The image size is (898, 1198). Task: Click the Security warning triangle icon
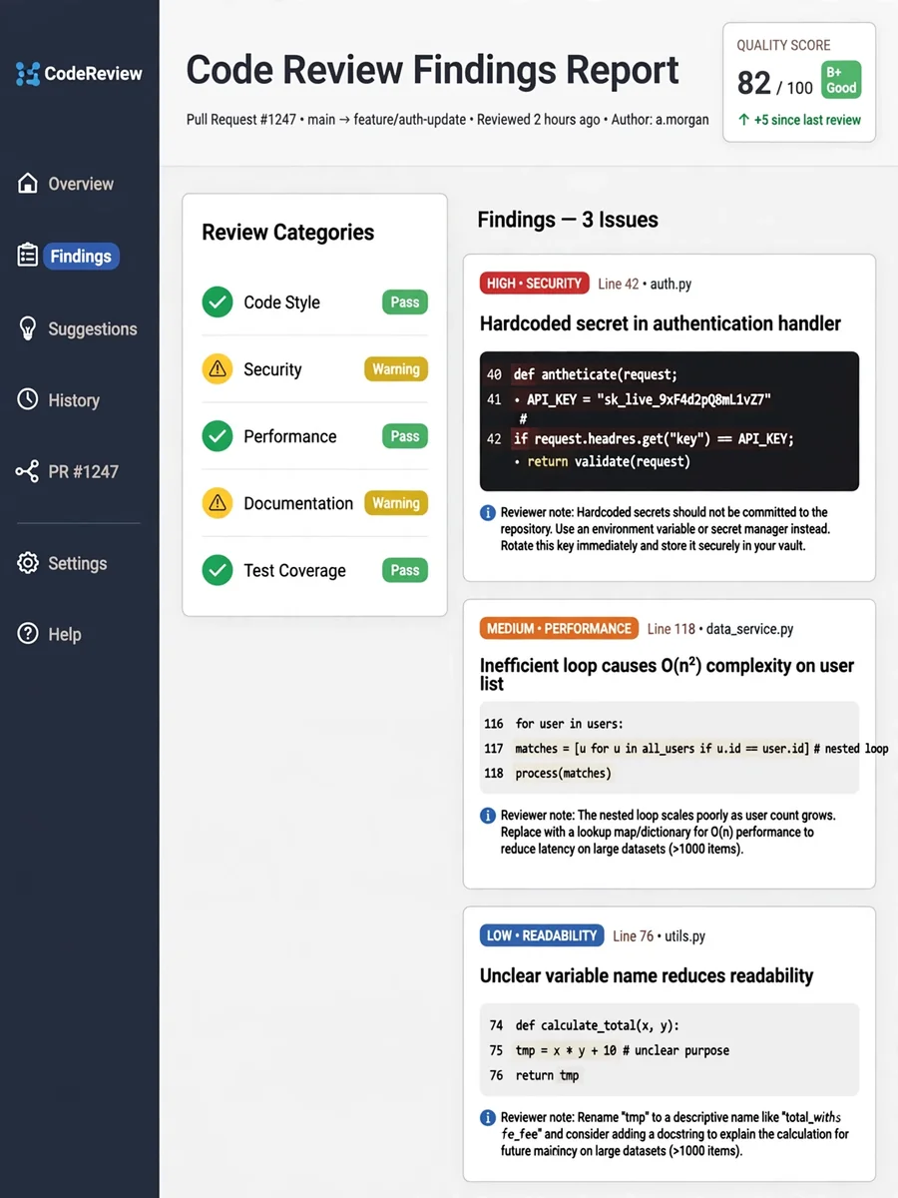point(218,368)
